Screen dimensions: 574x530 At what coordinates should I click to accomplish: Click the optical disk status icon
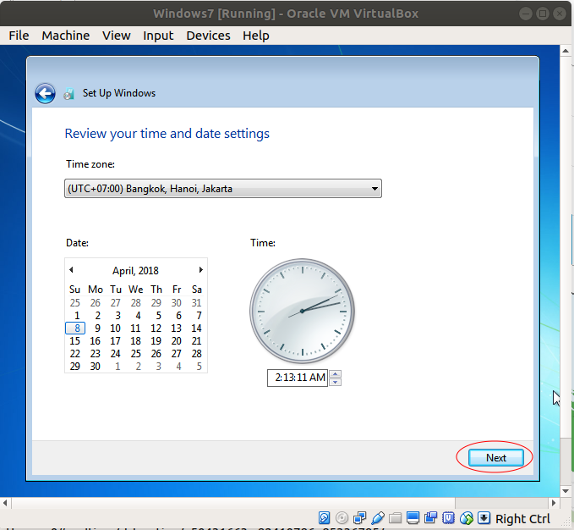click(x=342, y=518)
